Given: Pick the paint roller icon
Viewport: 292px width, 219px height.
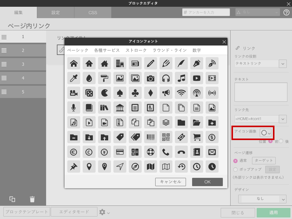Looking at the screenshot, I should pyautogui.click(x=105, y=78).
